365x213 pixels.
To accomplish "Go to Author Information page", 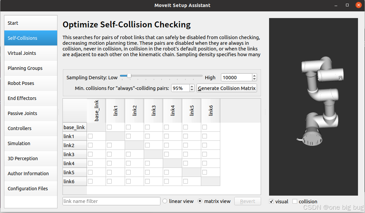I will pos(31,174).
